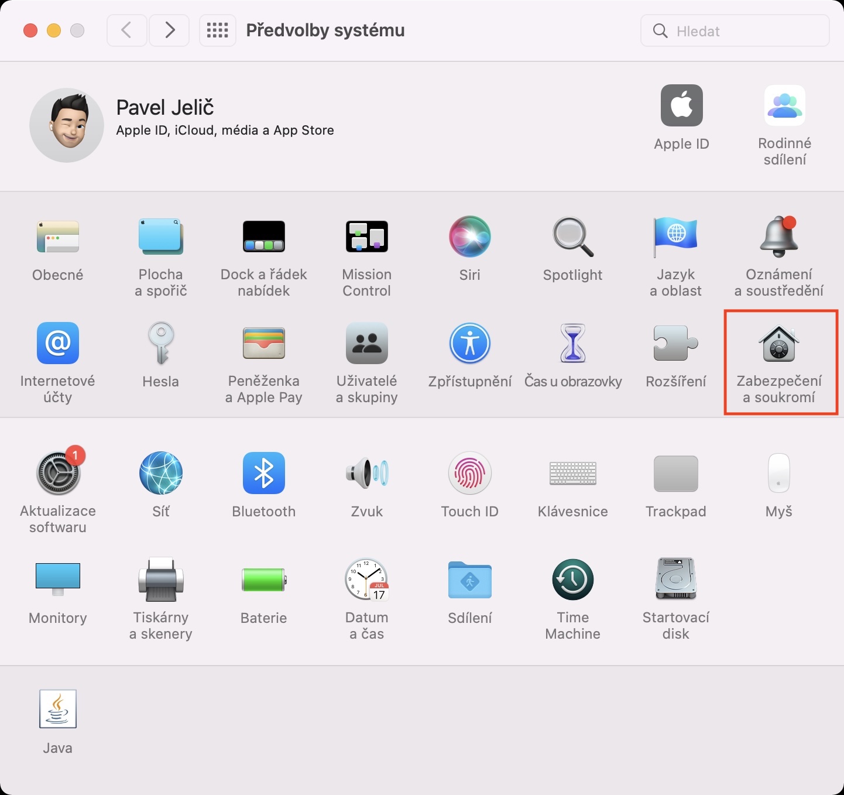This screenshot has height=795, width=844.
Task: Open Spotlight preferences
Action: click(573, 237)
